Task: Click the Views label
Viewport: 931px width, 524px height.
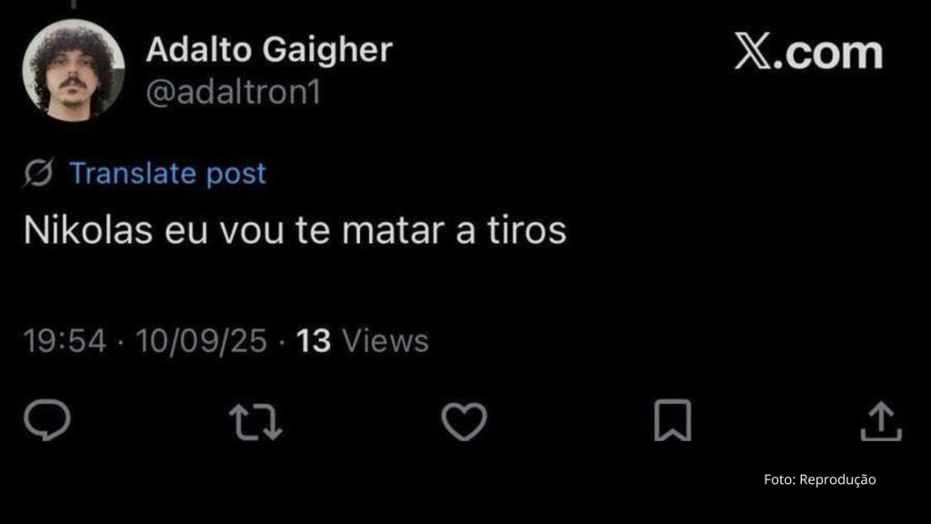Action: (x=385, y=341)
